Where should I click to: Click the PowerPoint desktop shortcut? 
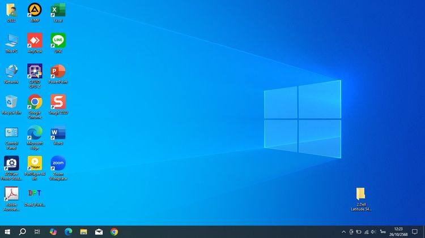click(58, 71)
